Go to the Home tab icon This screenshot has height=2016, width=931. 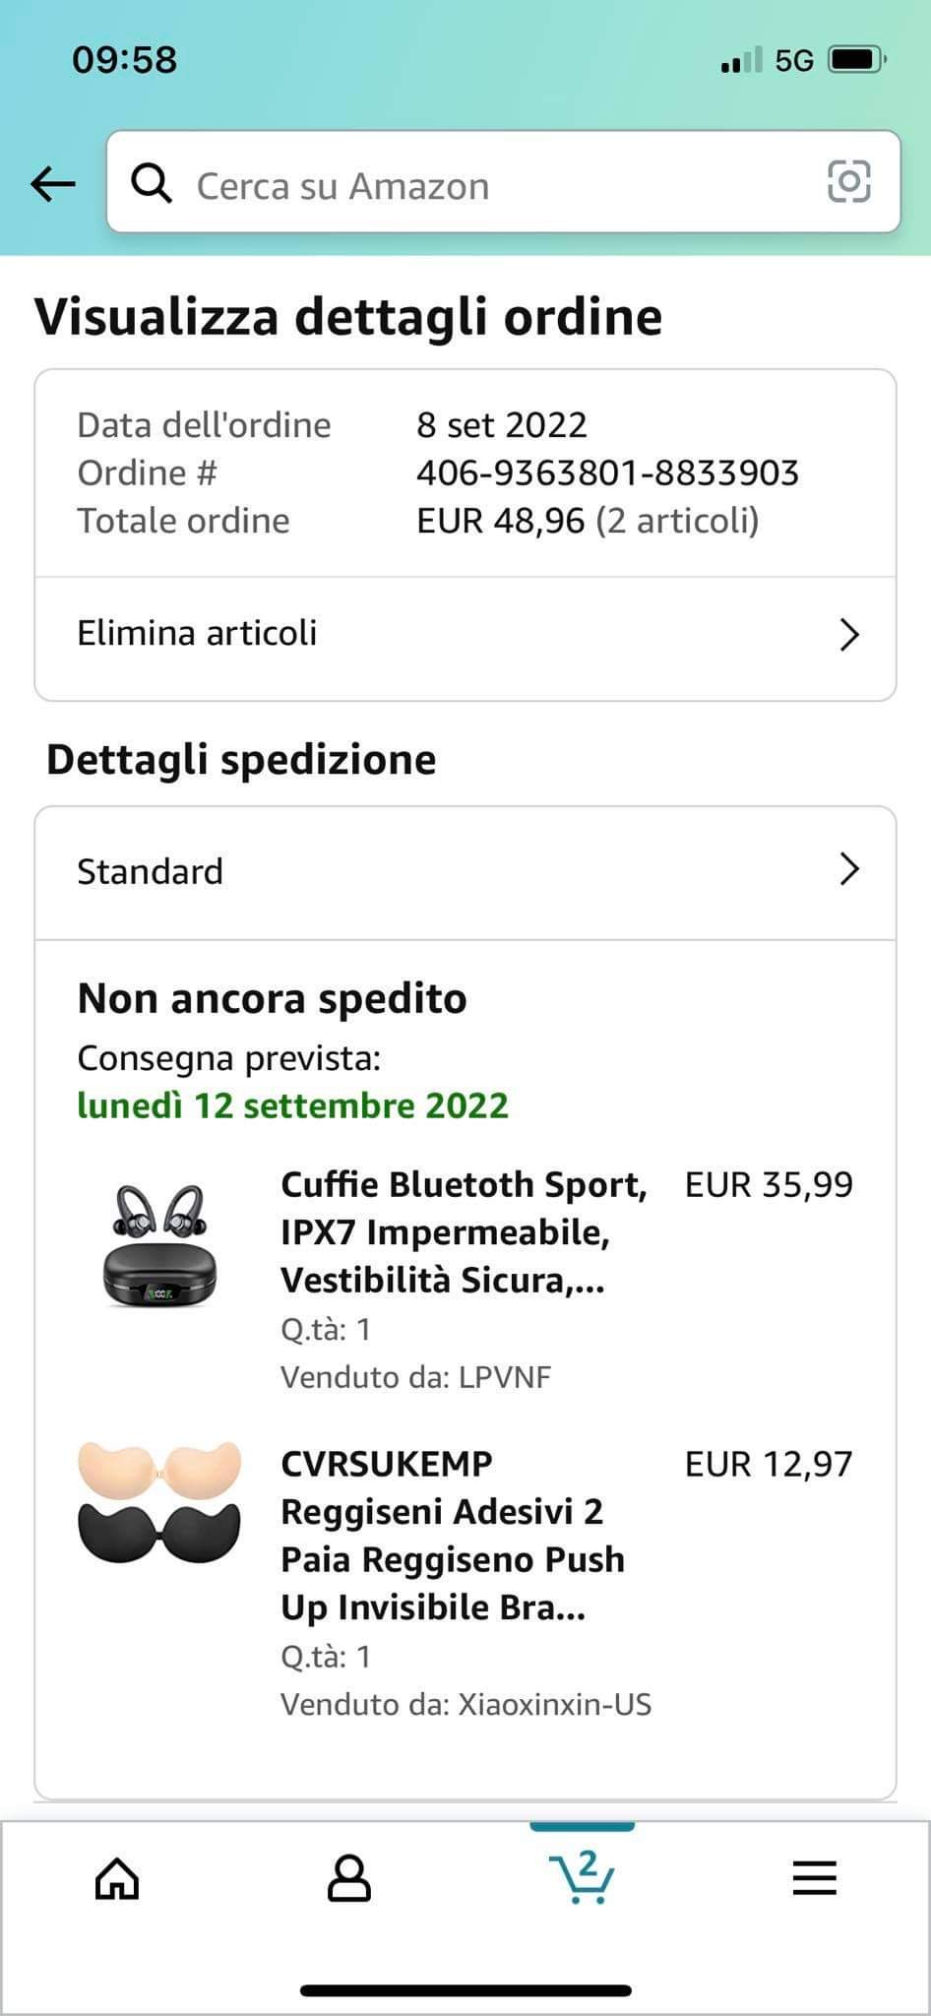pyautogui.click(x=117, y=1878)
